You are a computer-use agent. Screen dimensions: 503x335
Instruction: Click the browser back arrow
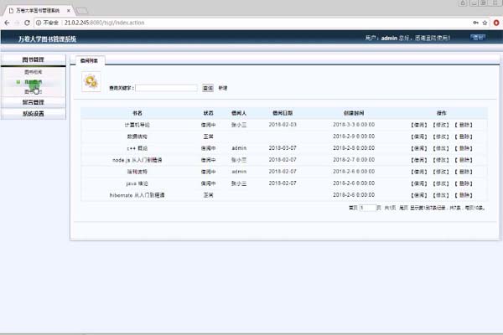click(8, 23)
